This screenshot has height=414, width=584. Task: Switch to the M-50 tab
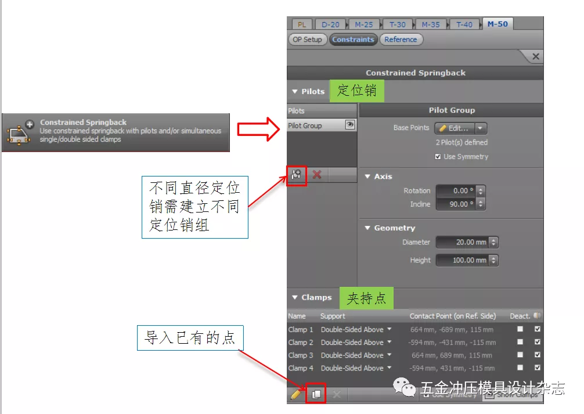click(x=498, y=24)
